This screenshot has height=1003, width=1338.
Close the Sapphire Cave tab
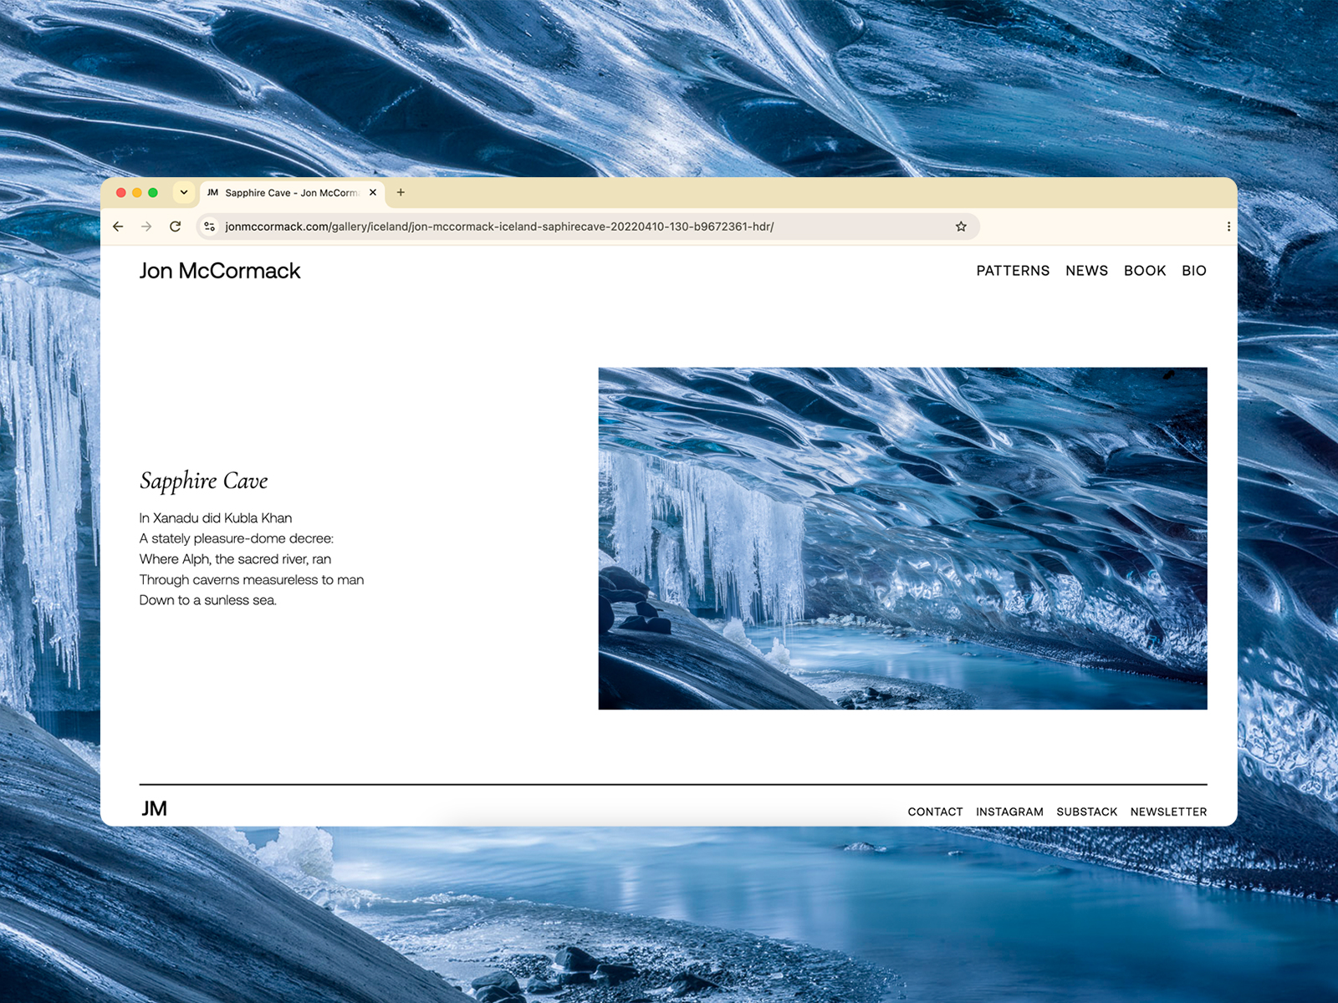point(373,192)
